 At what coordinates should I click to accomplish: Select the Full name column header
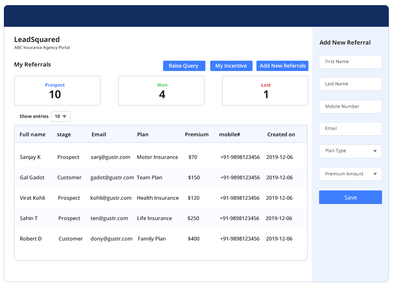32,134
